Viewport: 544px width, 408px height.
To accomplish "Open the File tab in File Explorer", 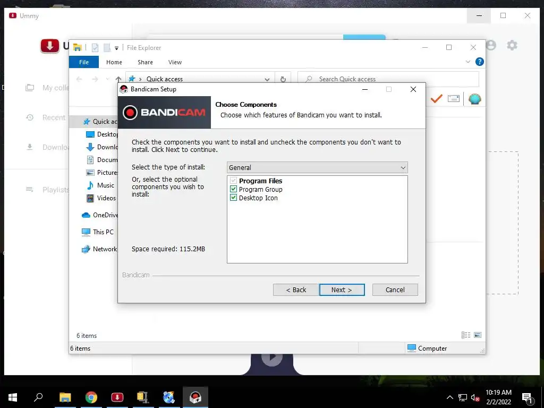I will pyautogui.click(x=84, y=62).
